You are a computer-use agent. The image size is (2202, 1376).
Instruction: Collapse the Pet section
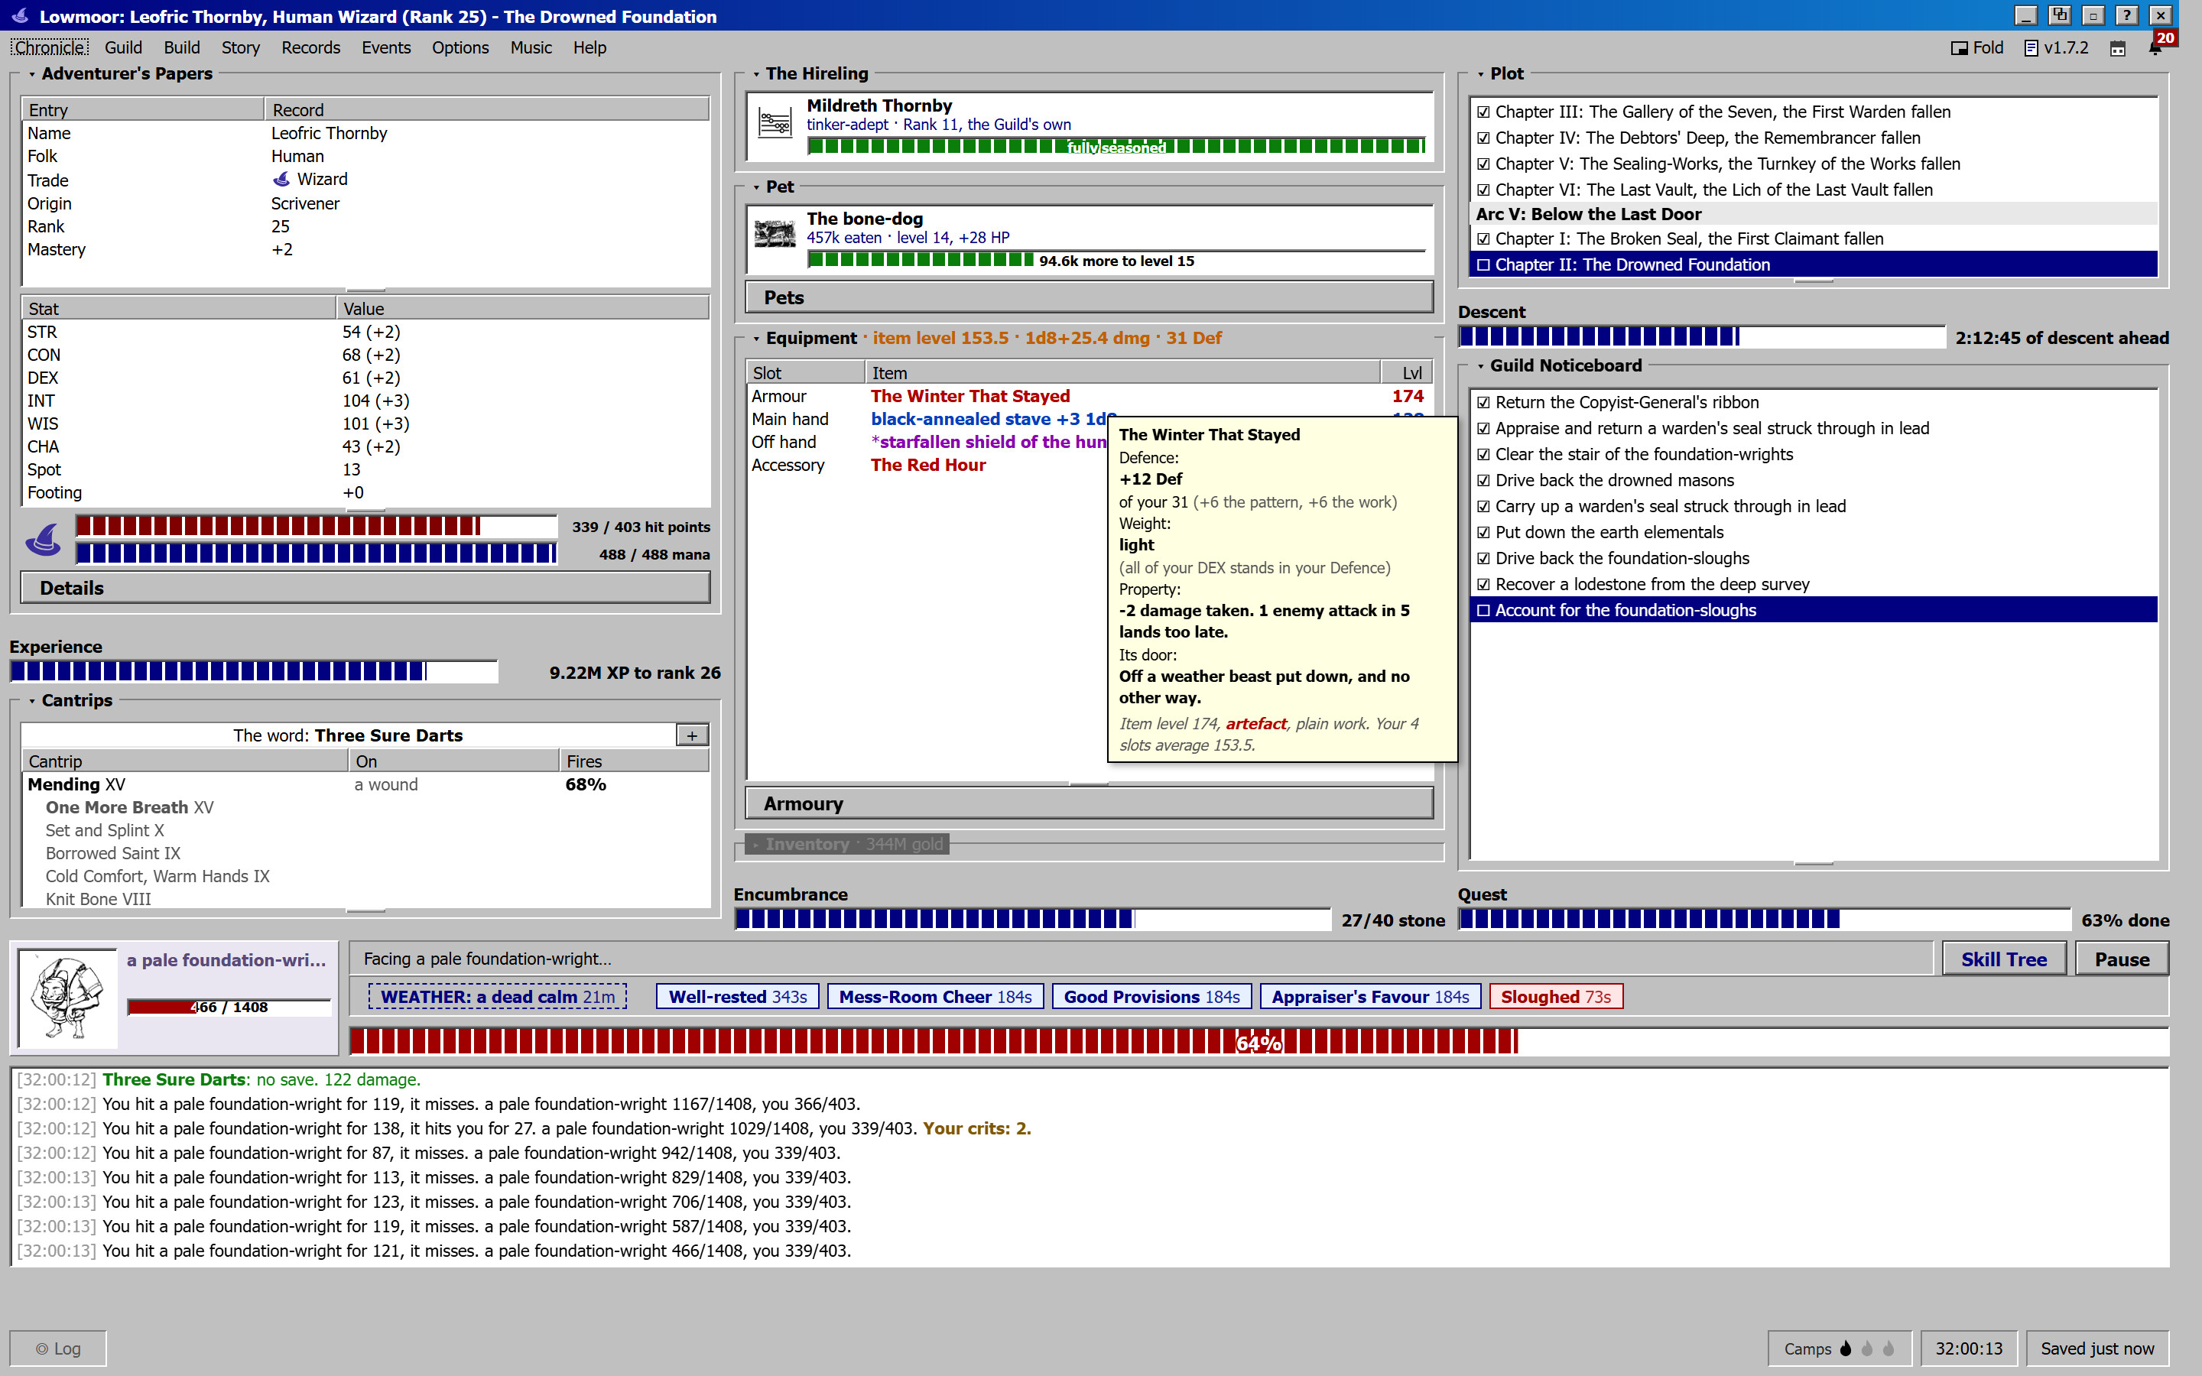(756, 187)
